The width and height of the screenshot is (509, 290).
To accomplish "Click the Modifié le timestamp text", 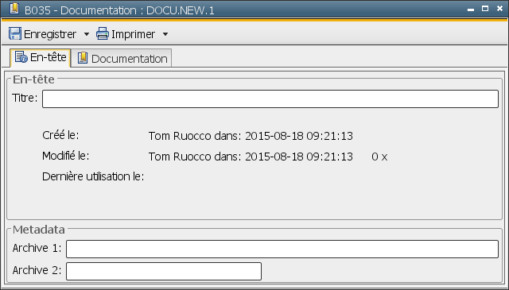I will (251, 157).
